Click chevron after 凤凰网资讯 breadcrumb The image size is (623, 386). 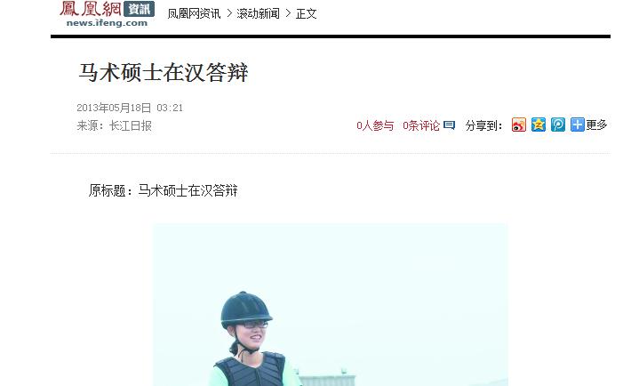pyautogui.click(x=229, y=13)
